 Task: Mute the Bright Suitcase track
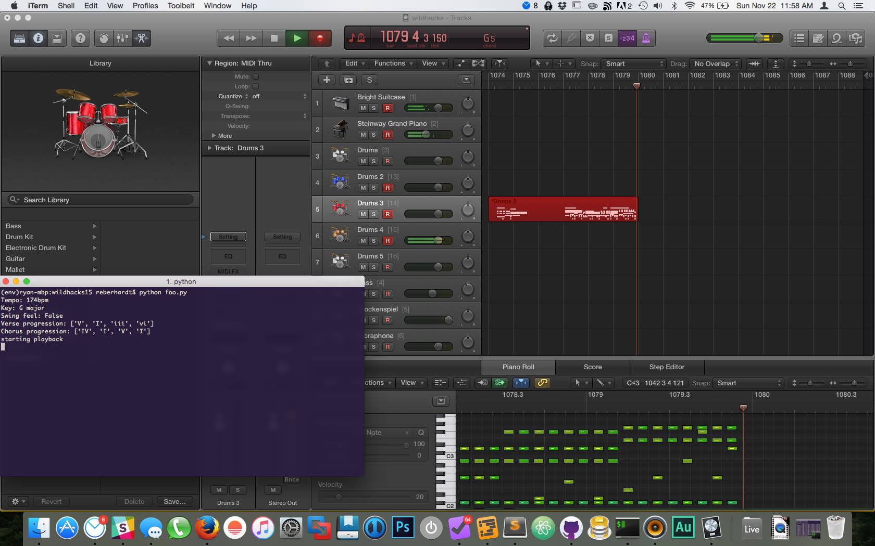(363, 108)
